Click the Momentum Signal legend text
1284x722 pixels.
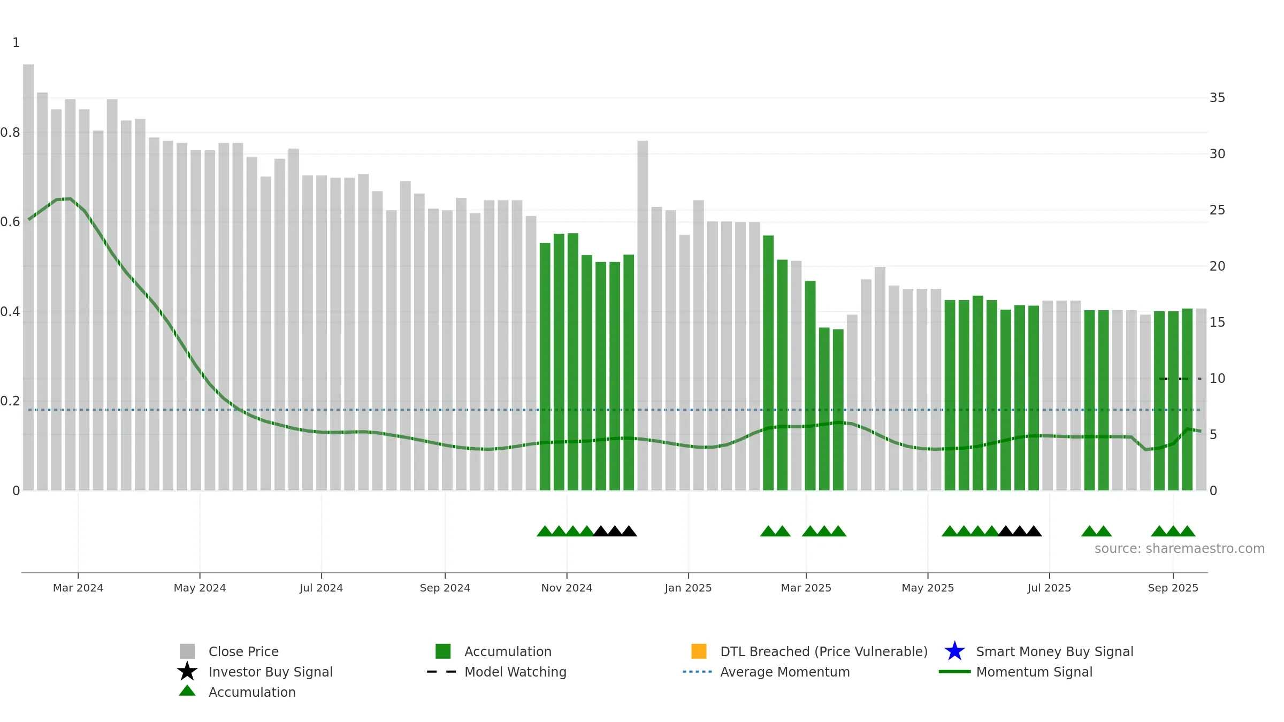[x=1034, y=672]
